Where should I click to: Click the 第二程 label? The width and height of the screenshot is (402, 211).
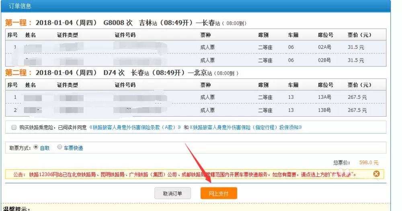coord(18,72)
